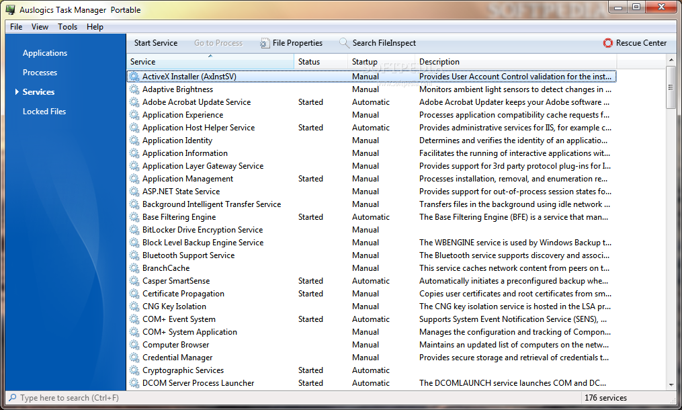Click gear icon beside COM+ Event System
Viewport: 682px width, 410px height.
pyautogui.click(x=134, y=319)
